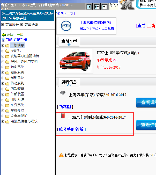Expand the 驾驶员信息与娱乐 tree node
The height and width of the screenshot is (175, 156).
pyautogui.click(x=3, y=121)
